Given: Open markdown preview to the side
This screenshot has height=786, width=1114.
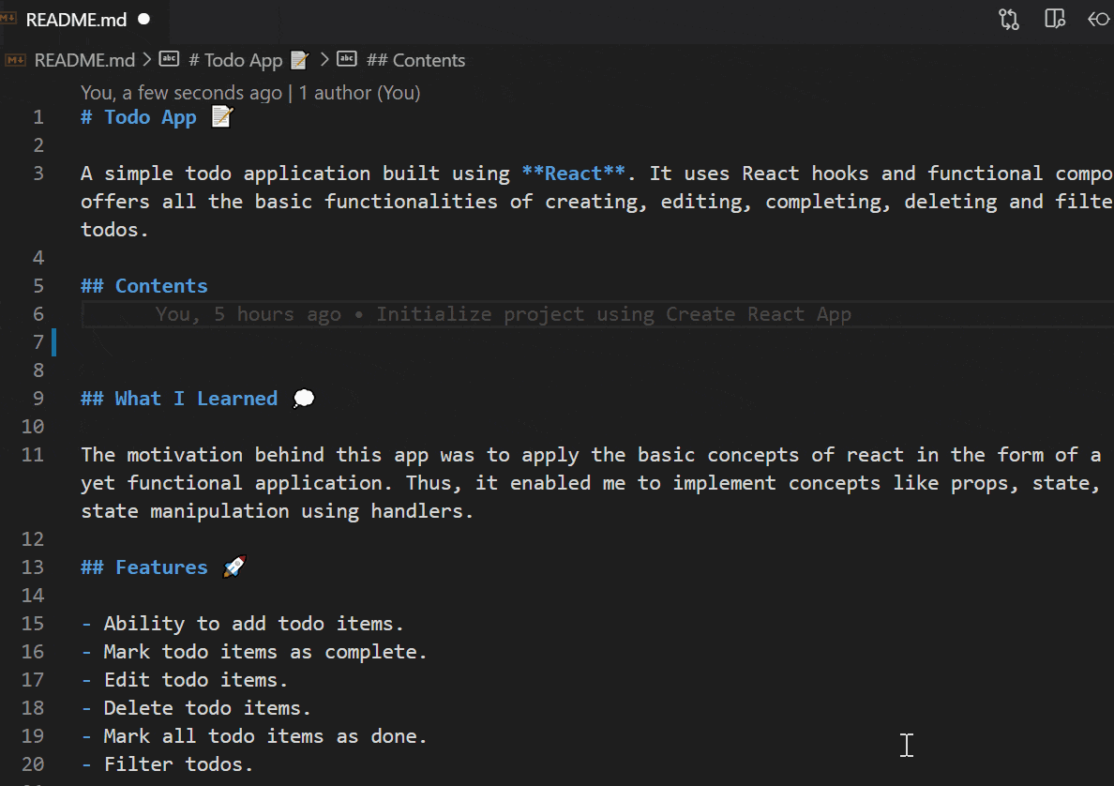Looking at the screenshot, I should (1055, 20).
